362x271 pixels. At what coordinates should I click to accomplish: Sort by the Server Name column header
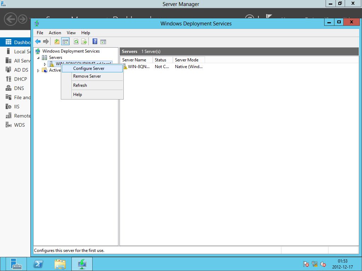(x=136, y=60)
